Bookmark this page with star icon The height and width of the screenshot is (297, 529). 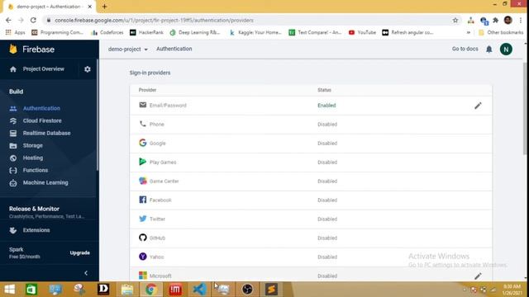pyautogui.click(x=455, y=20)
